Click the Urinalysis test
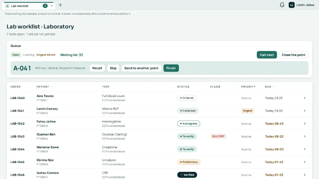This screenshot has width=319, height=179. pyautogui.click(x=109, y=160)
